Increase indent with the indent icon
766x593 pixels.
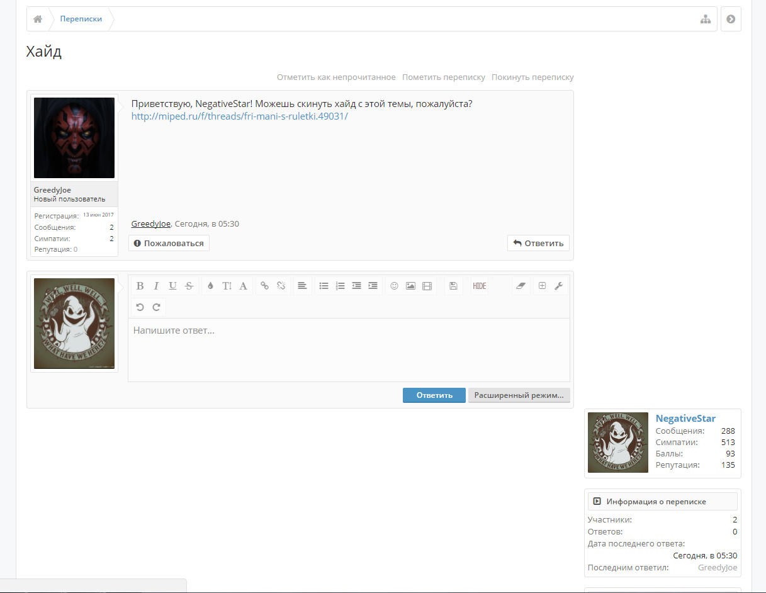click(x=373, y=286)
